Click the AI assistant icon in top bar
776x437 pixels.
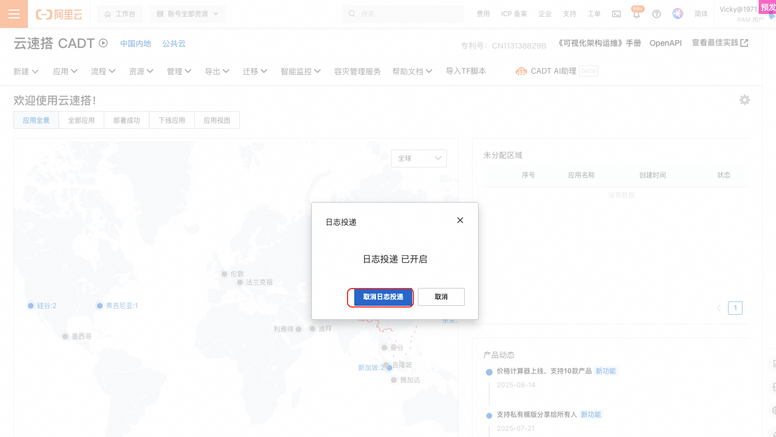click(678, 14)
